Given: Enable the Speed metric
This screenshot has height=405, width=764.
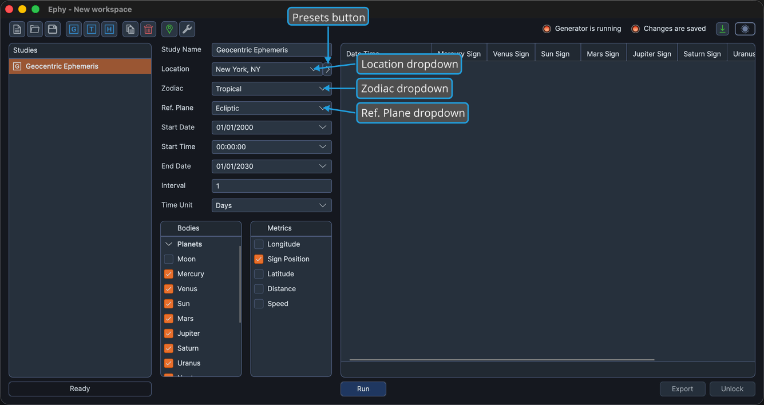Looking at the screenshot, I should [x=259, y=304].
